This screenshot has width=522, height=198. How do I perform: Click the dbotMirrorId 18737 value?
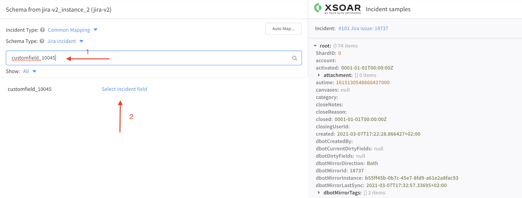click(356, 171)
